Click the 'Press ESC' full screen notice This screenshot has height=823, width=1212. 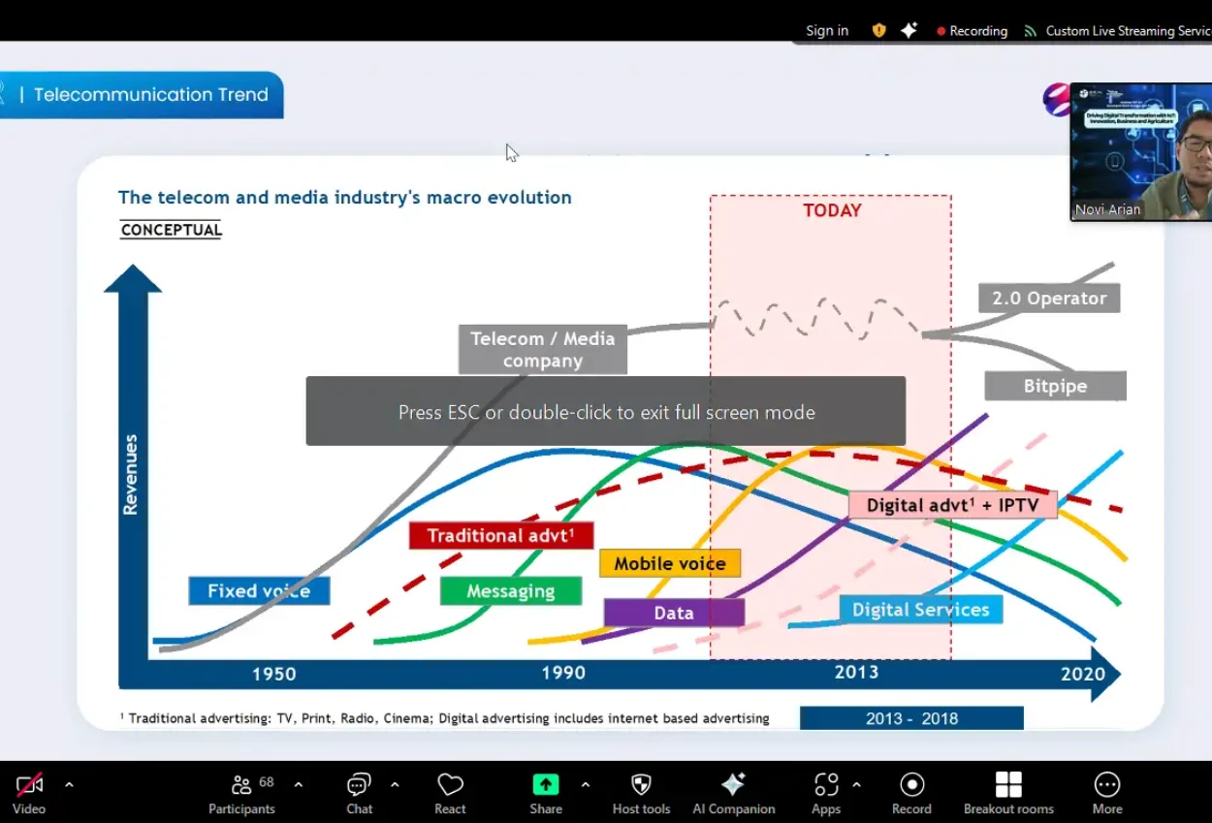[606, 412]
